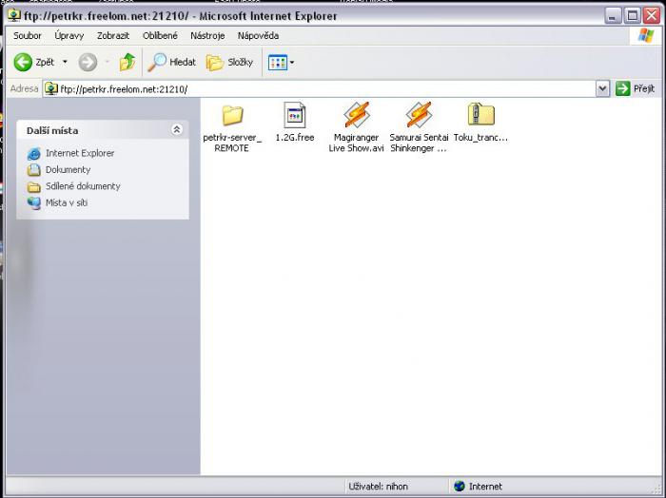
Task: Select Magiranger Live Show.avi file icon
Action: 357,115
